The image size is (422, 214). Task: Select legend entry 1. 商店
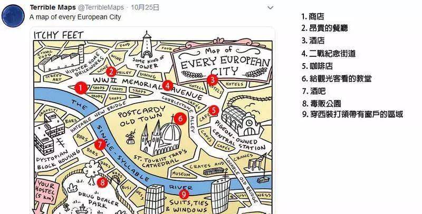[x=313, y=17]
